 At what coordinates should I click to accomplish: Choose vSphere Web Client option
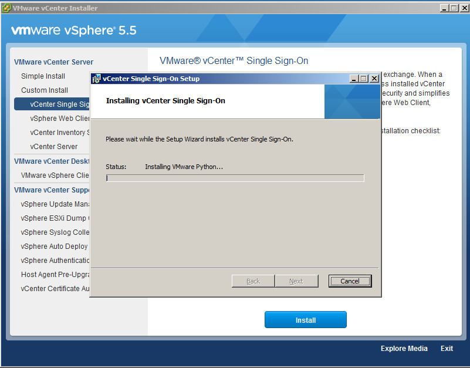[x=59, y=119]
